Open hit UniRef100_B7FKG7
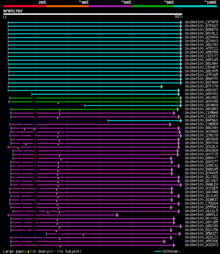 coord(201,26)
